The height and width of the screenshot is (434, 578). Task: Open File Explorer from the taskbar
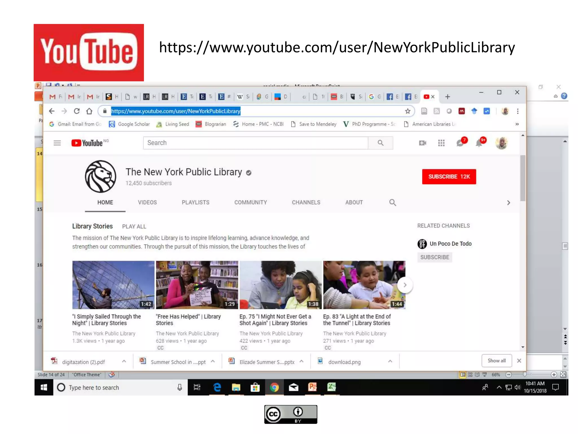pyautogui.click(x=236, y=387)
